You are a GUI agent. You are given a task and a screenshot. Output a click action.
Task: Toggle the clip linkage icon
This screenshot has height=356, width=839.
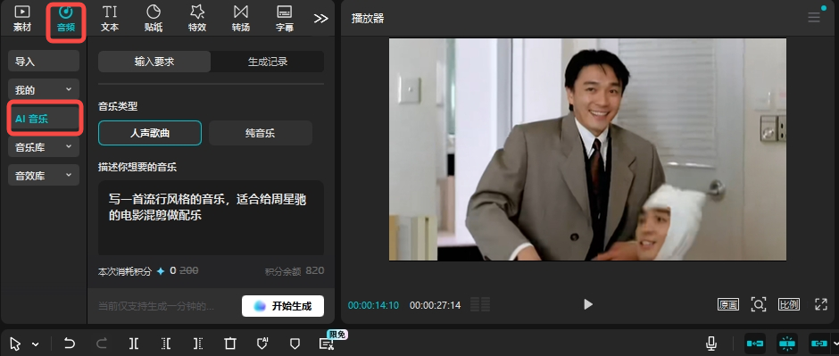818,344
